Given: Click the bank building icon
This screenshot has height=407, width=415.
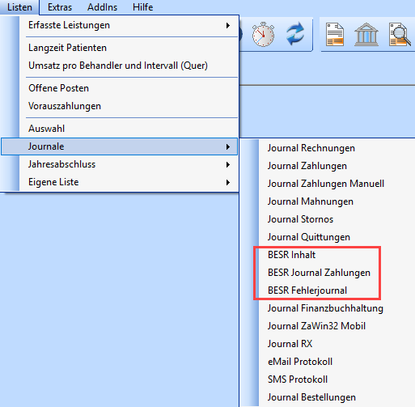Looking at the screenshot, I should (366, 35).
